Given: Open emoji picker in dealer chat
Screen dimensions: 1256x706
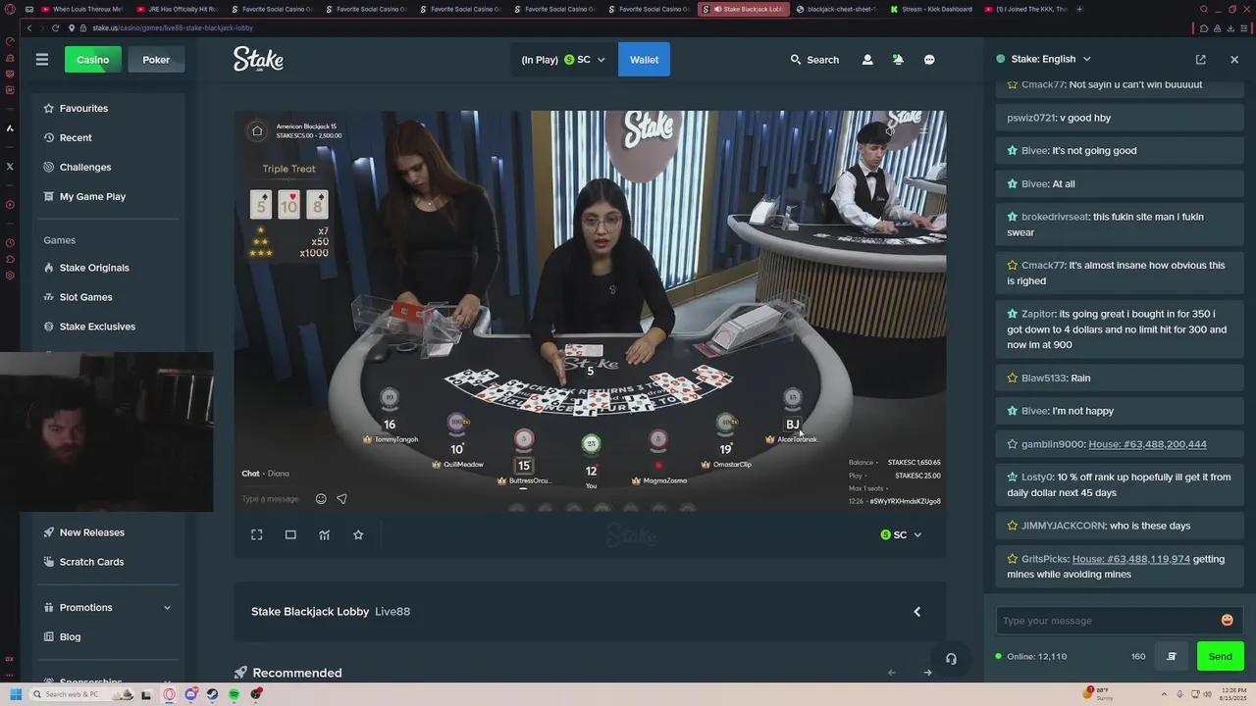Looking at the screenshot, I should (321, 499).
